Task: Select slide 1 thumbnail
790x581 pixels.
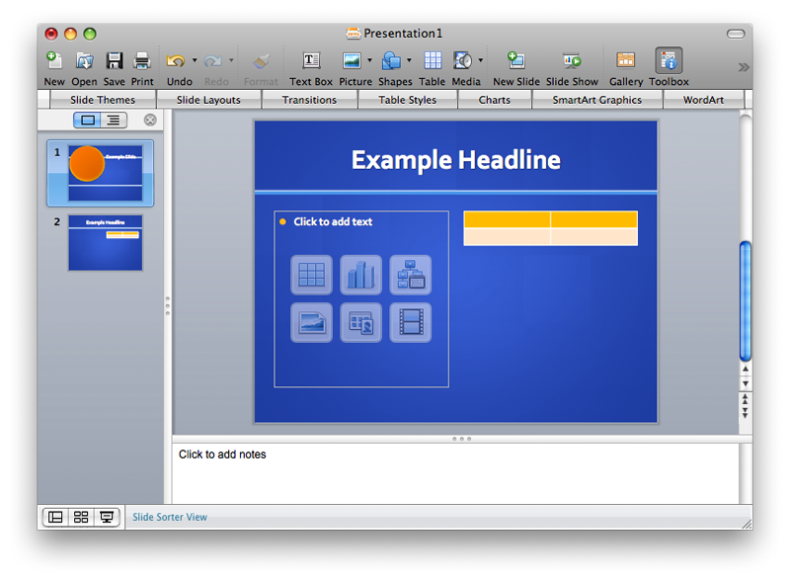Action: (x=106, y=173)
